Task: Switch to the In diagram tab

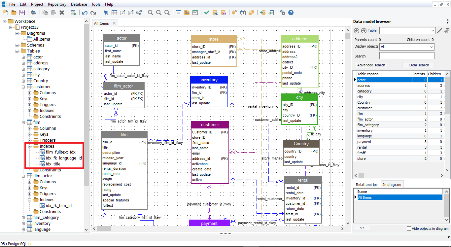Action: coord(392,184)
